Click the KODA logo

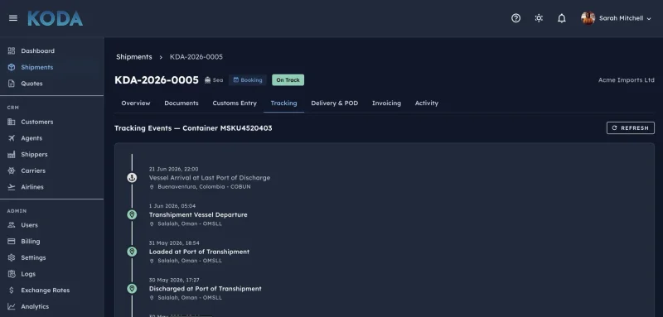tap(55, 18)
